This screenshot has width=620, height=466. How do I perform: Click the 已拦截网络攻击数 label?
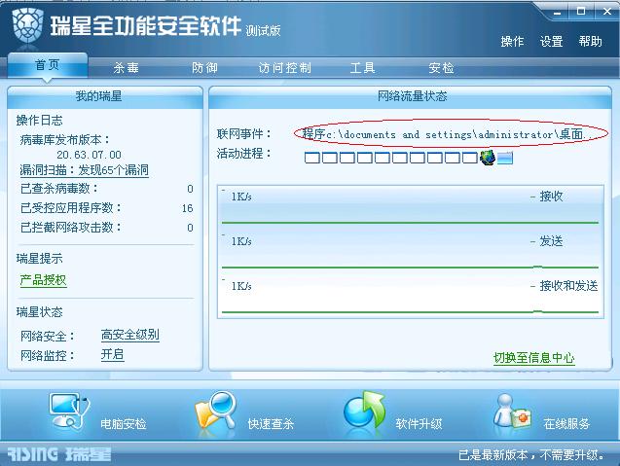coord(71,228)
